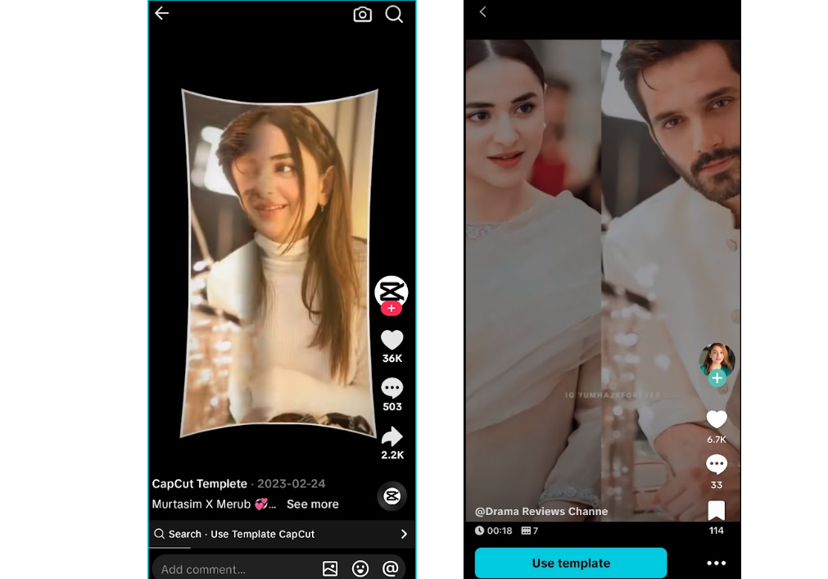828x579 pixels.
Task: Open the search magnifier icon
Action: pyautogui.click(x=394, y=14)
